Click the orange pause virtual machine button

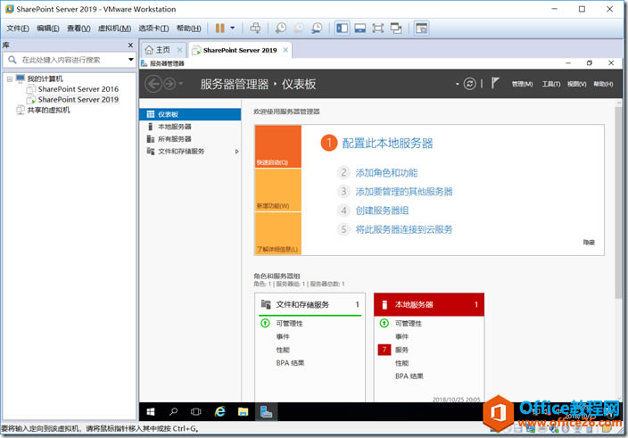219,28
